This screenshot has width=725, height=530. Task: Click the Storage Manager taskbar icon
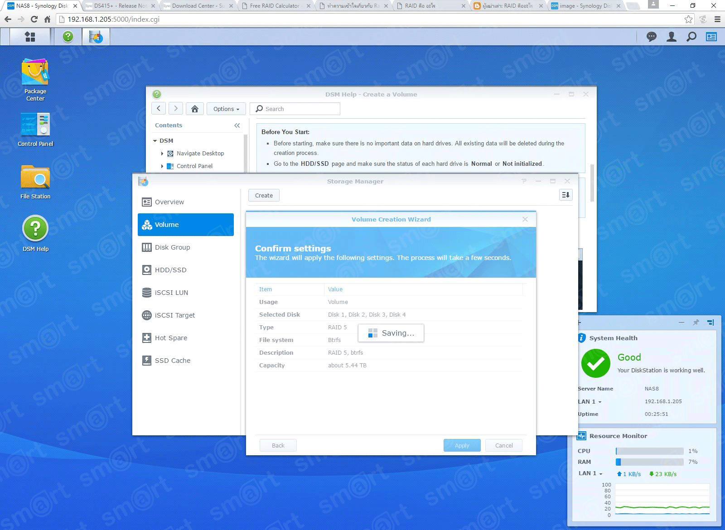96,37
